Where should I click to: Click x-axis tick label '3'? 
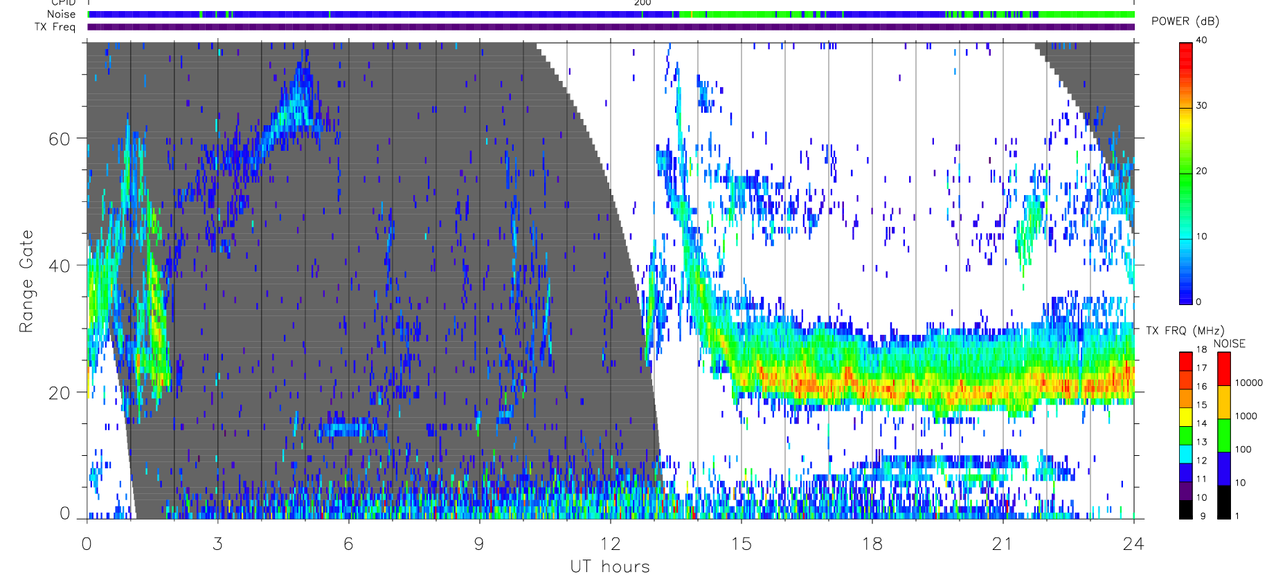tap(218, 544)
